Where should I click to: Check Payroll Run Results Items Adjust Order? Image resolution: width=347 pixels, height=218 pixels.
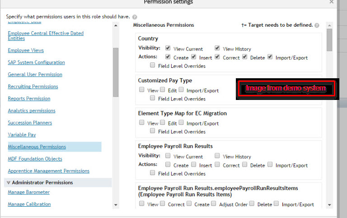[x=214, y=204]
